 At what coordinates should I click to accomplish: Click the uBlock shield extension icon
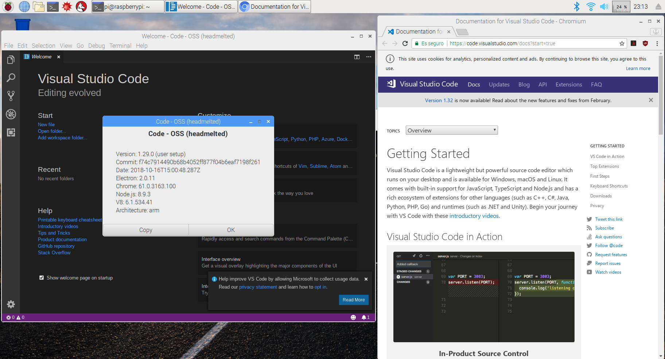pos(645,43)
